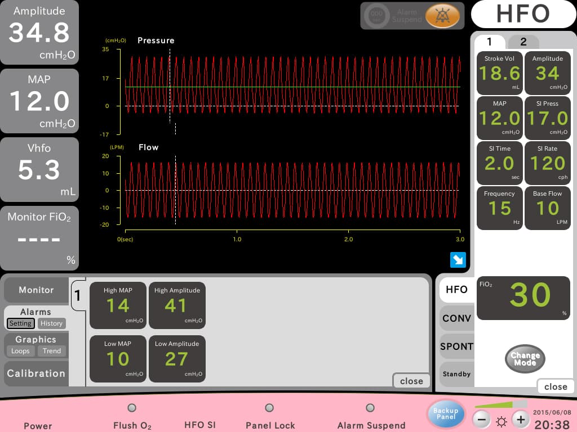Image resolution: width=577 pixels, height=432 pixels.
Task: Tap the measured Amplitude 34.8 display
Action: point(39,32)
